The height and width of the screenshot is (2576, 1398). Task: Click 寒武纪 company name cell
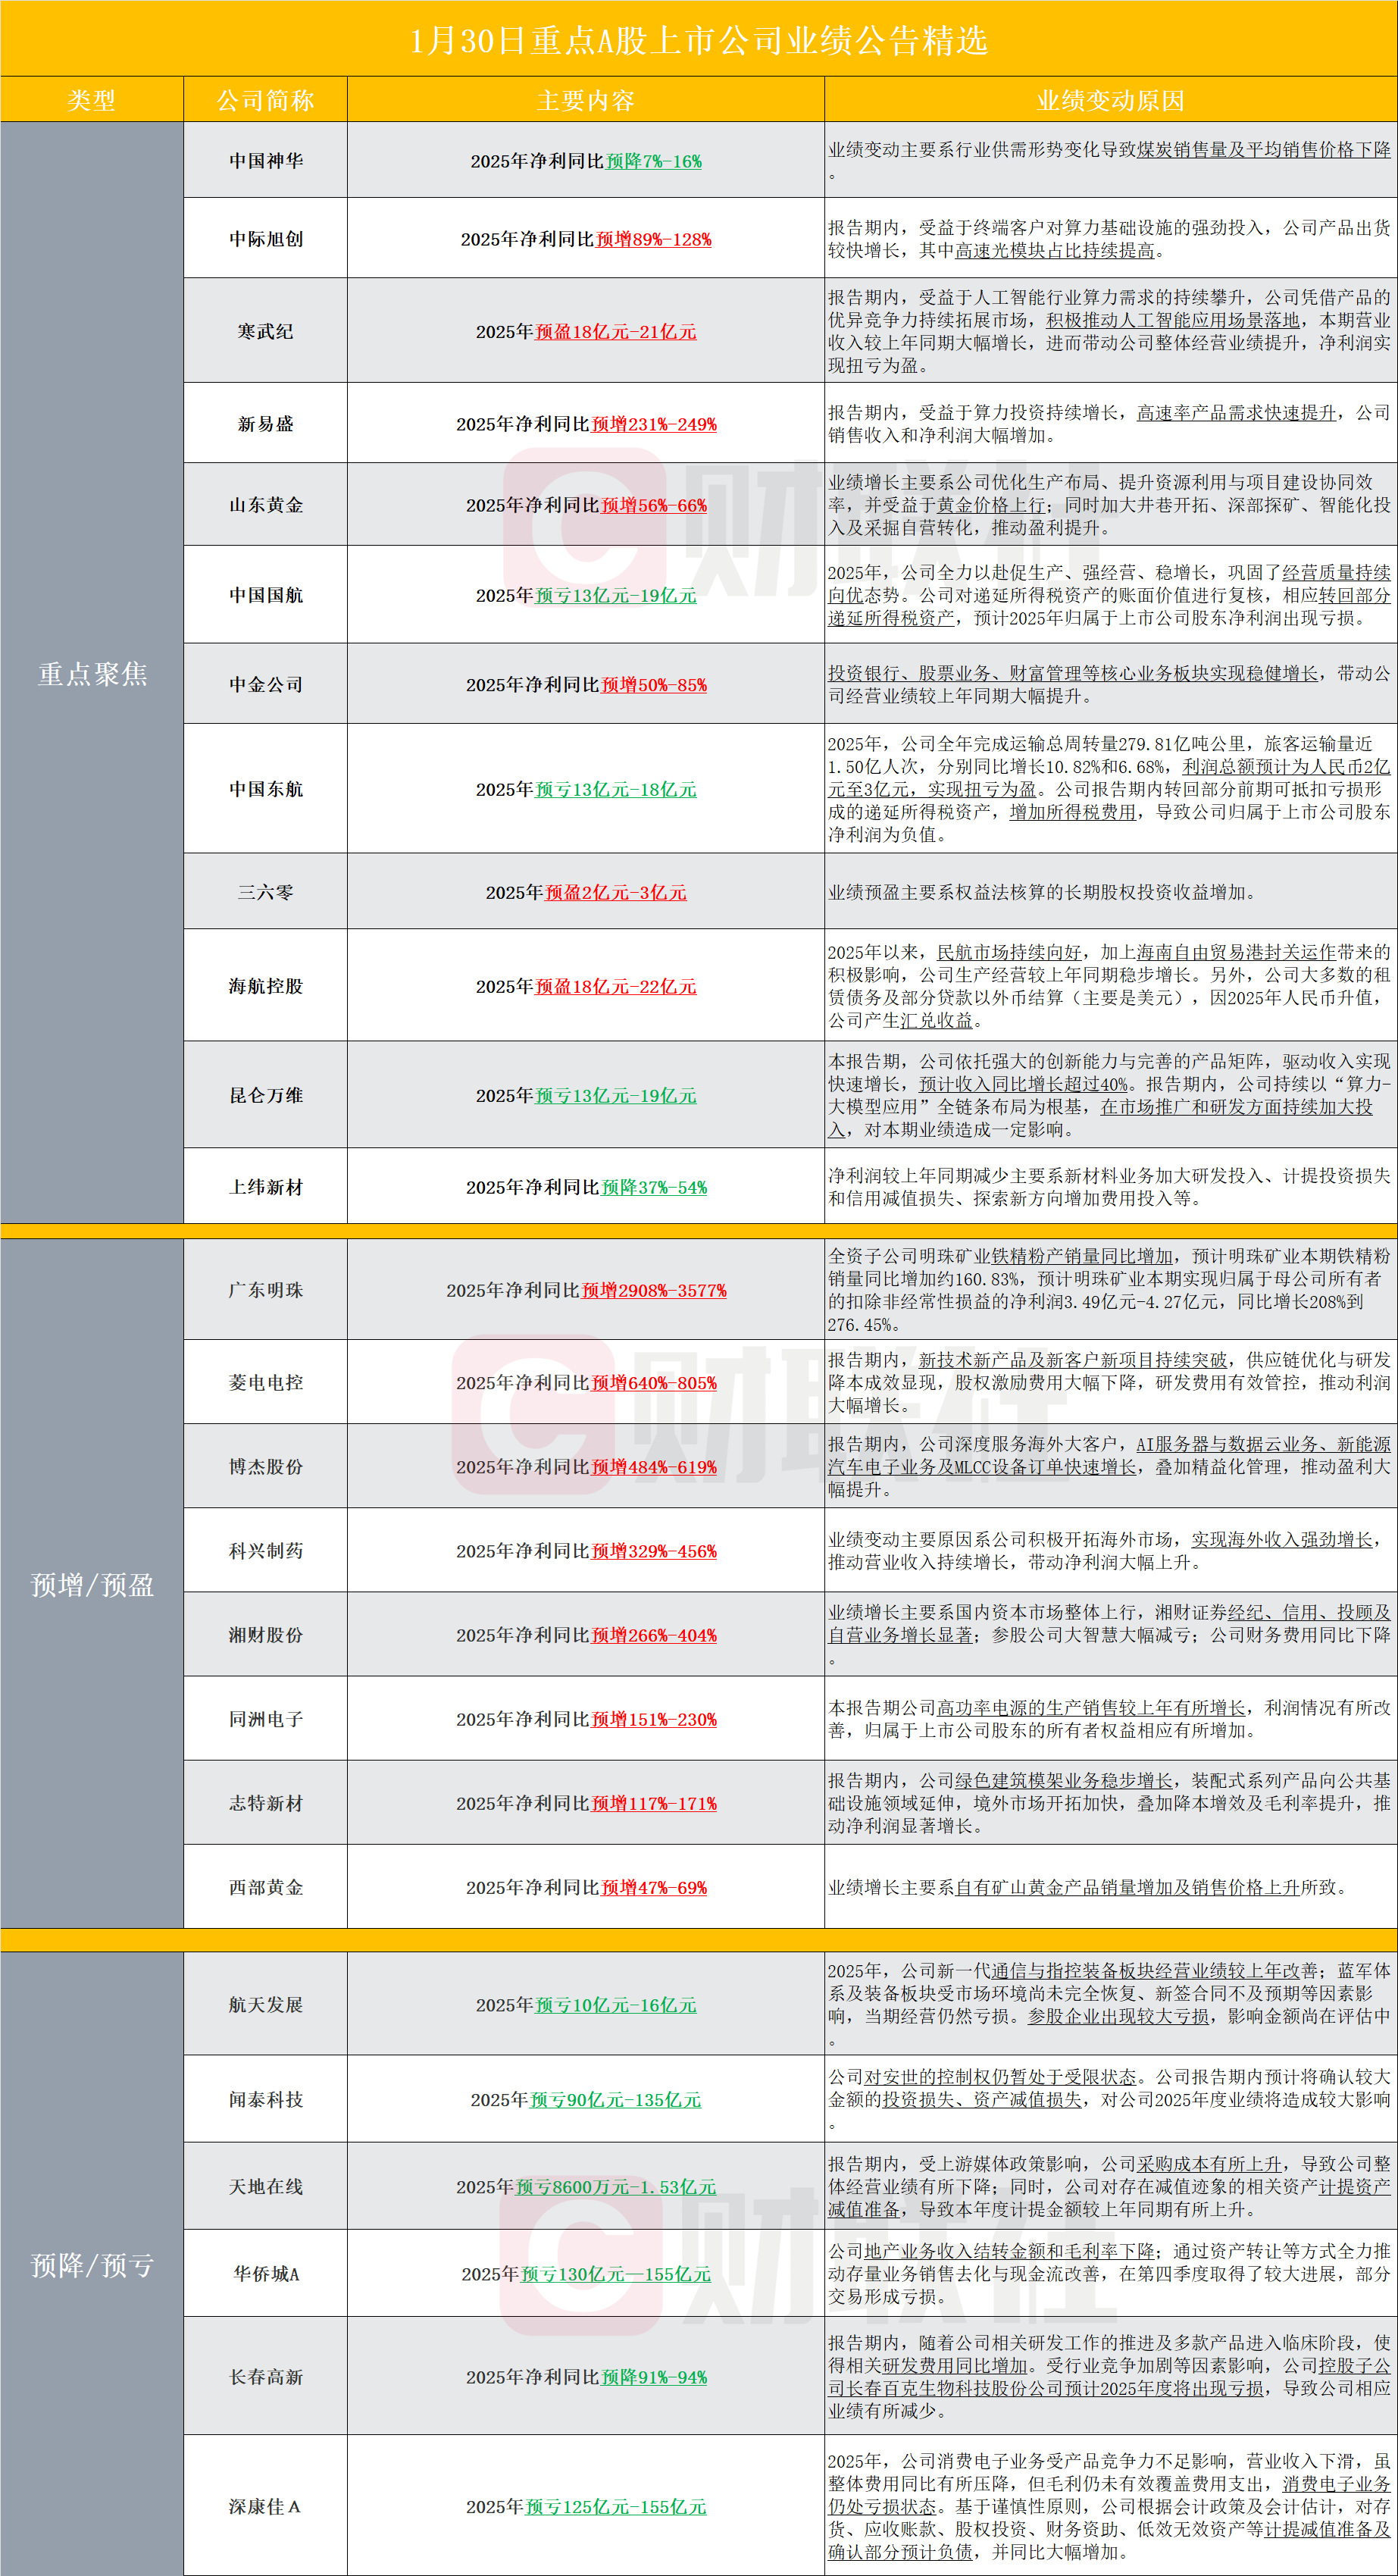point(265,332)
